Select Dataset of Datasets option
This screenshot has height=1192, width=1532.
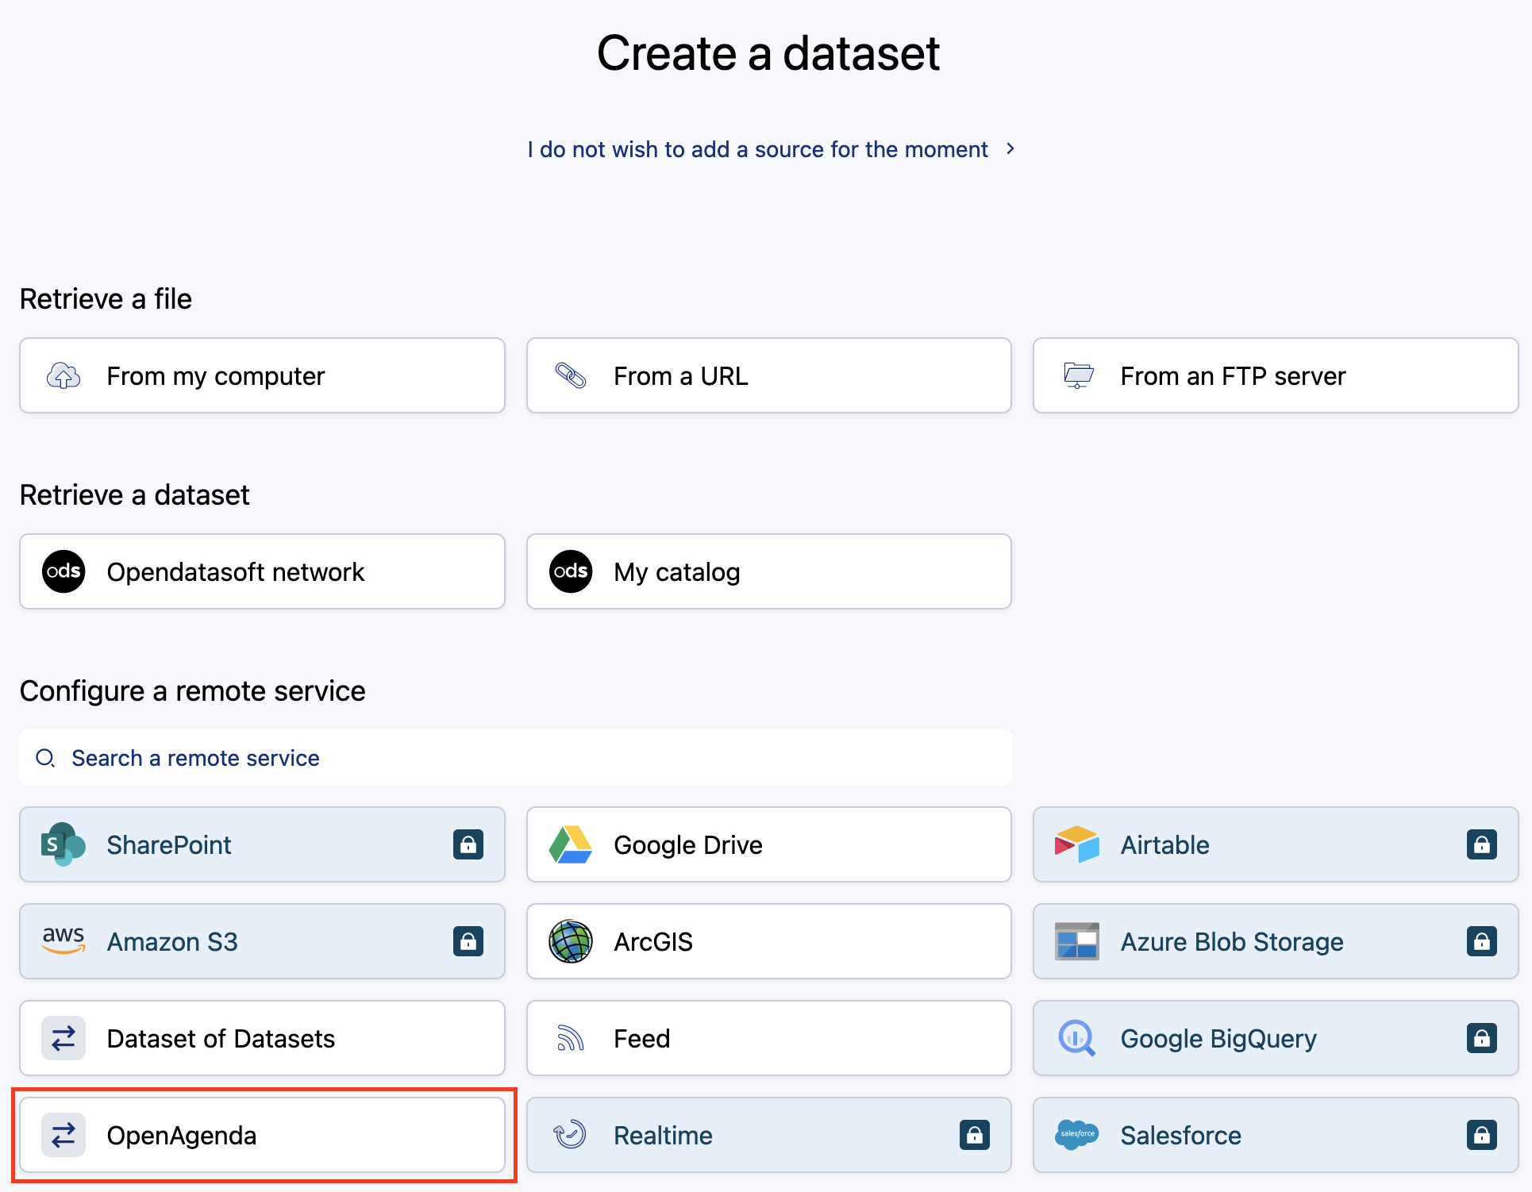pos(262,1038)
